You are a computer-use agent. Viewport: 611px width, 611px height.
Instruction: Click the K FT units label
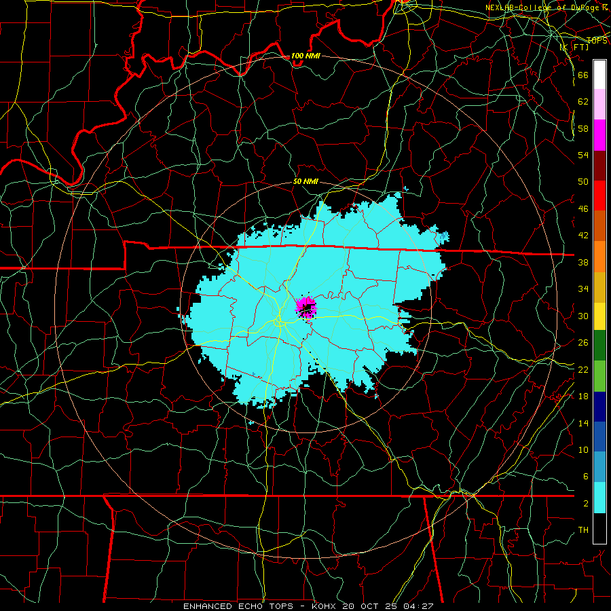pos(574,48)
